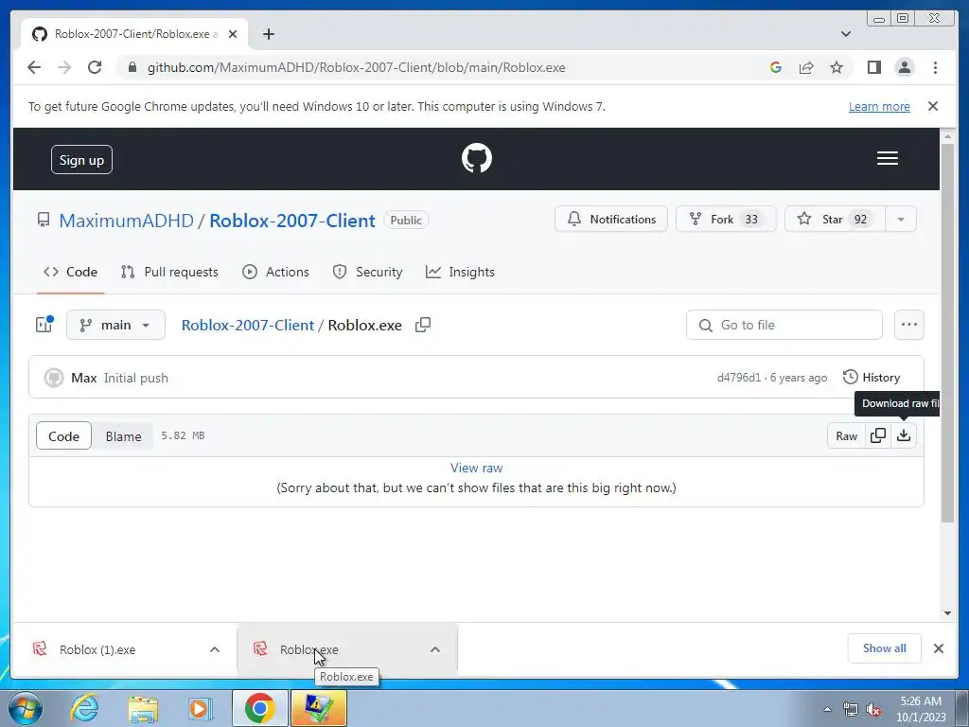
Task: Select the Code view toggle button
Action: (63, 435)
